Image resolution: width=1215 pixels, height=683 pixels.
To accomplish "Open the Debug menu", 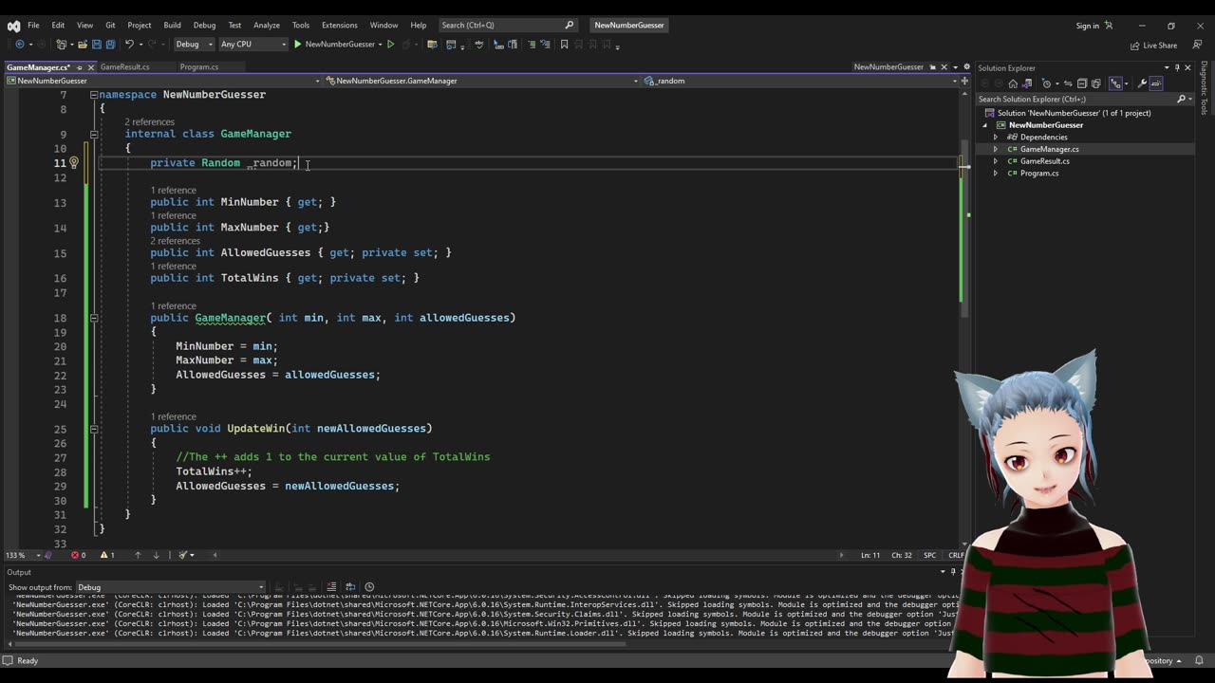I will point(204,26).
